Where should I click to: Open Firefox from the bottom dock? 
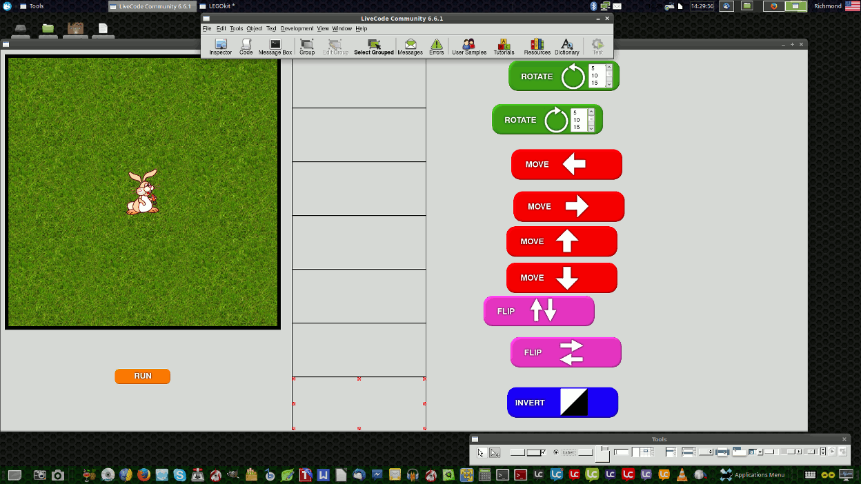click(143, 474)
